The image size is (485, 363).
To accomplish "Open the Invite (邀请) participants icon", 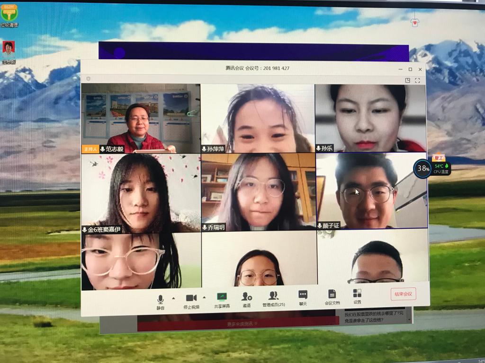I will [247, 296].
